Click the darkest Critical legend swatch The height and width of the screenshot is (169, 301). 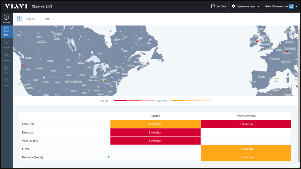(121, 100)
